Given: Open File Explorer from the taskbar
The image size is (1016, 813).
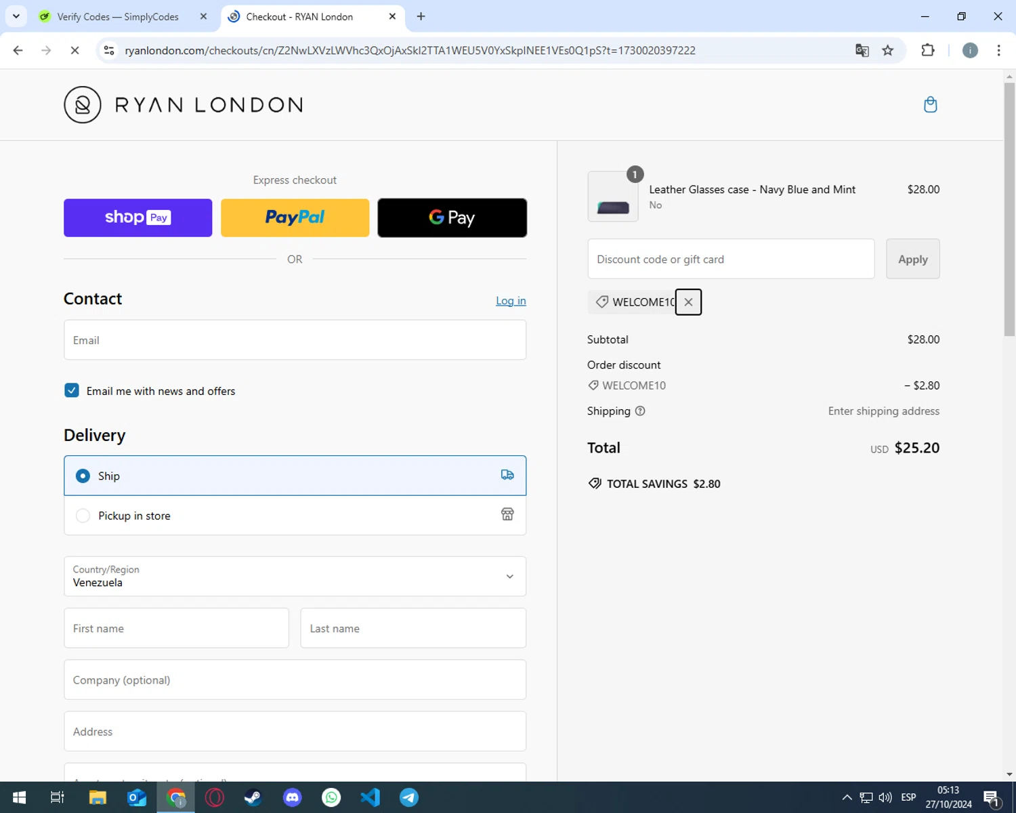Looking at the screenshot, I should [x=98, y=797].
